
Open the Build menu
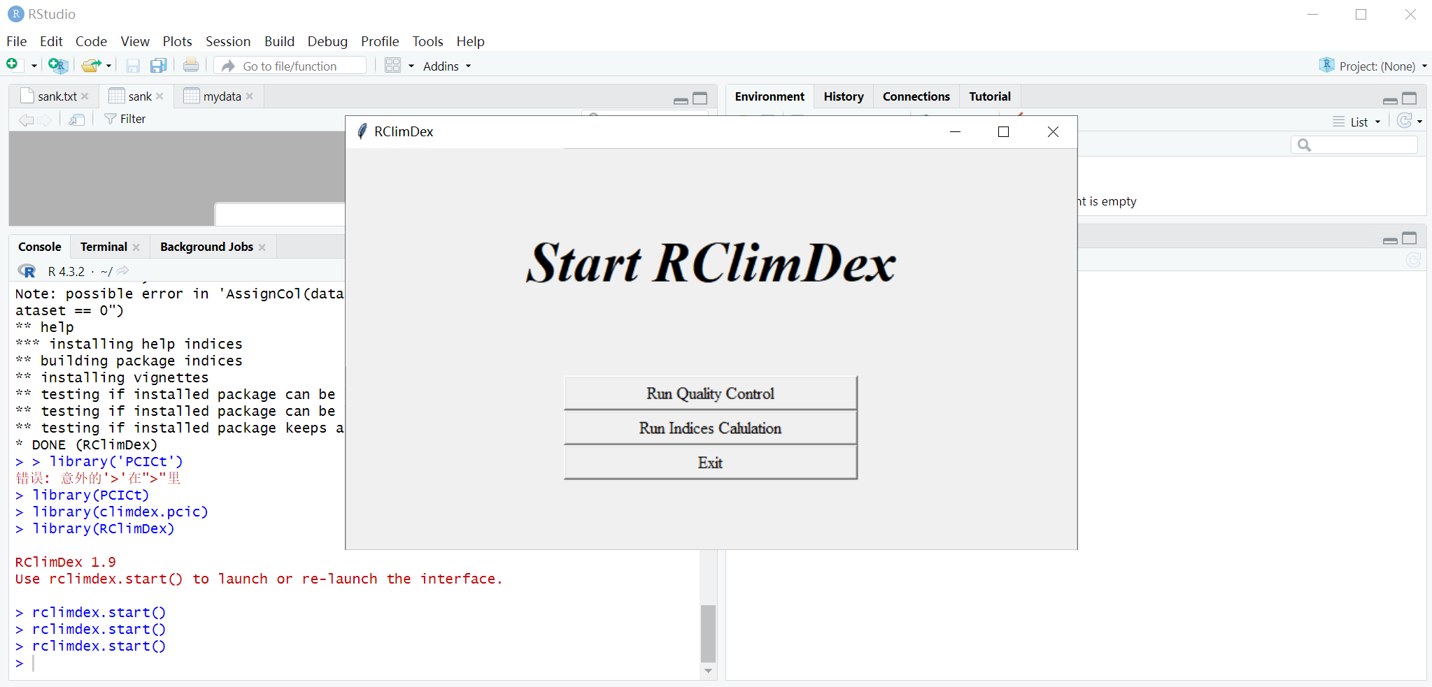(279, 41)
